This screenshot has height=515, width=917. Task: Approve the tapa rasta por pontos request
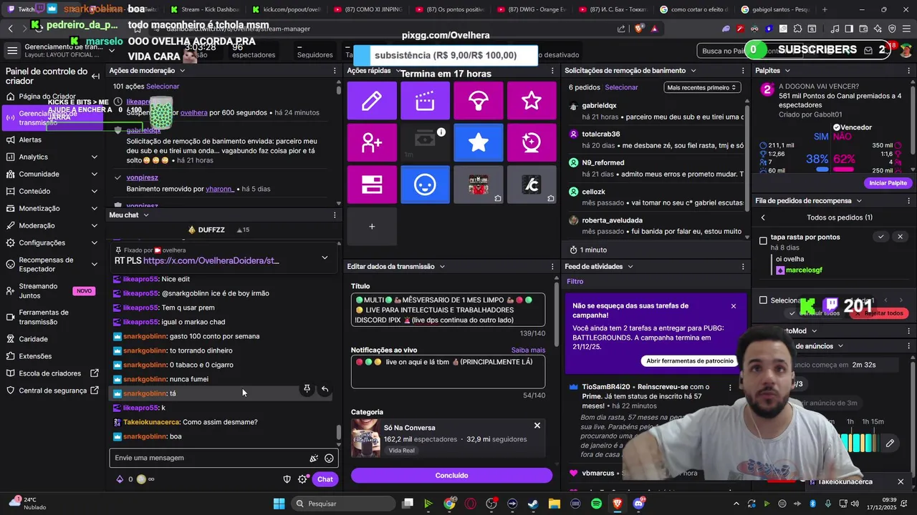pyautogui.click(x=881, y=237)
